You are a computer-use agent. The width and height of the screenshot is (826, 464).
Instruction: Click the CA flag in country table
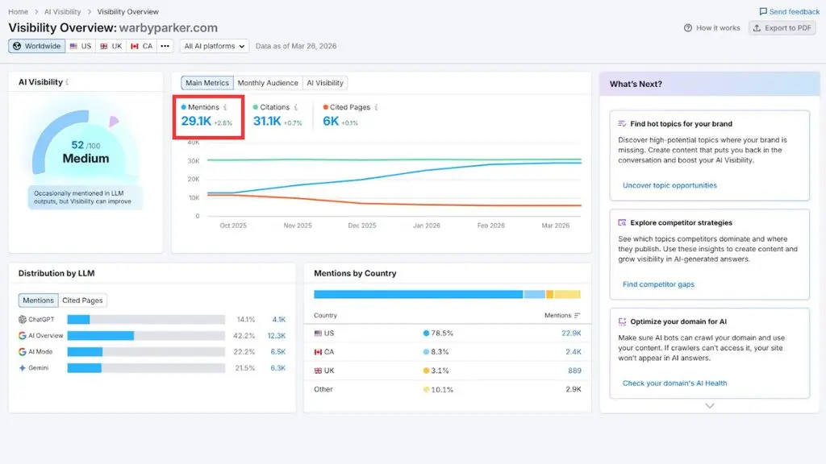point(318,352)
